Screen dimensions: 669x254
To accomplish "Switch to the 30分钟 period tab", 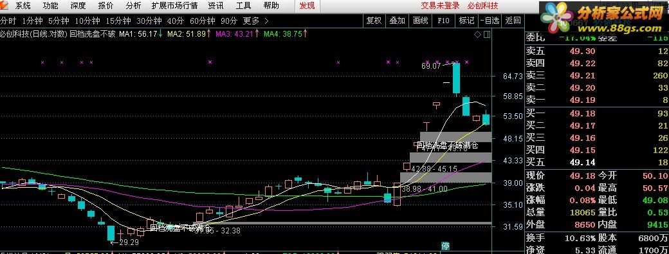I will (149, 21).
